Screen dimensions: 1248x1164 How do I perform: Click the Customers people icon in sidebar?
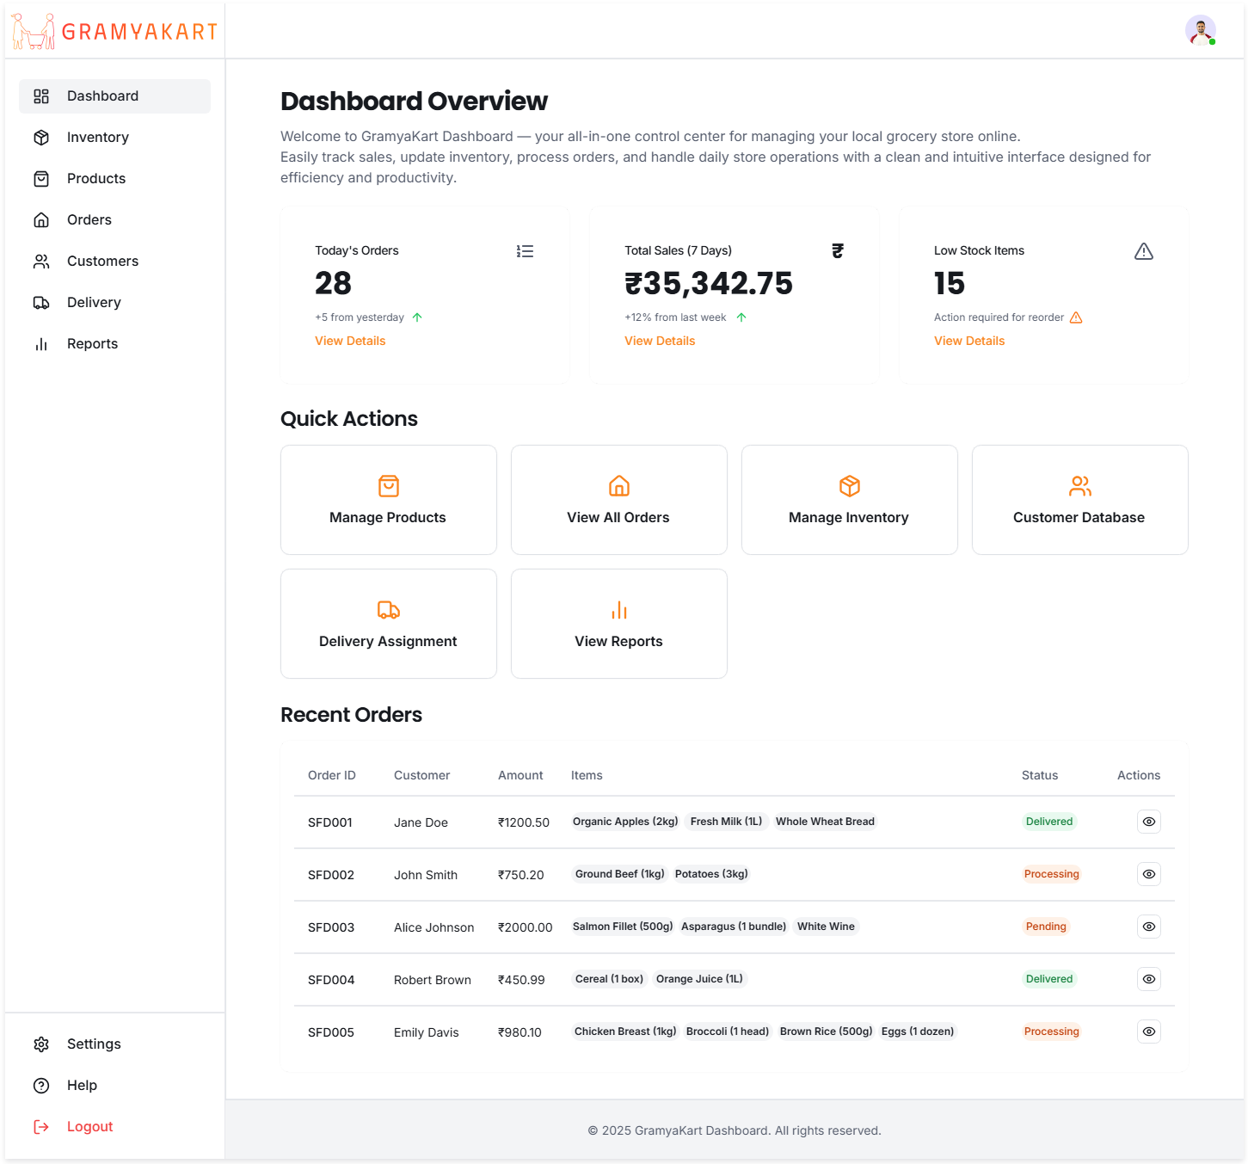coord(41,261)
